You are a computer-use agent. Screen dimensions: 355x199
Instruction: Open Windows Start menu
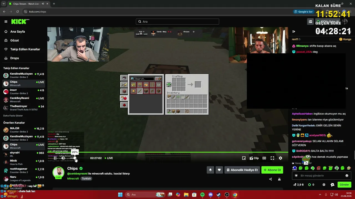click(x=120, y=195)
